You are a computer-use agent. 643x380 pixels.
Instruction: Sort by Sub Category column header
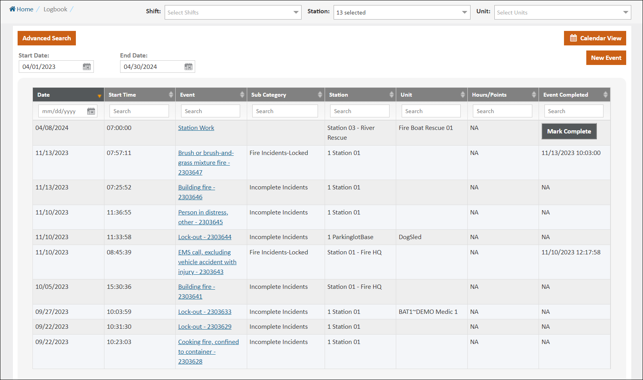pos(269,95)
